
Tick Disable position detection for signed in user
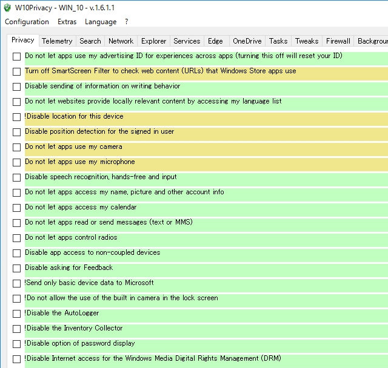point(16,132)
